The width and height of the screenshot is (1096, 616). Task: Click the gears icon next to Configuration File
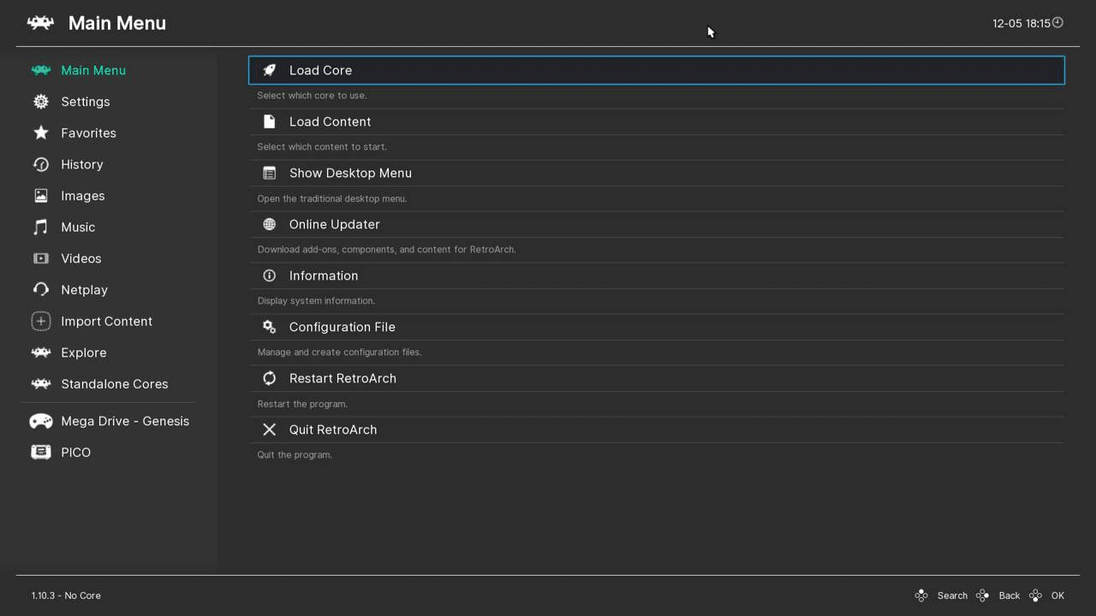click(269, 327)
